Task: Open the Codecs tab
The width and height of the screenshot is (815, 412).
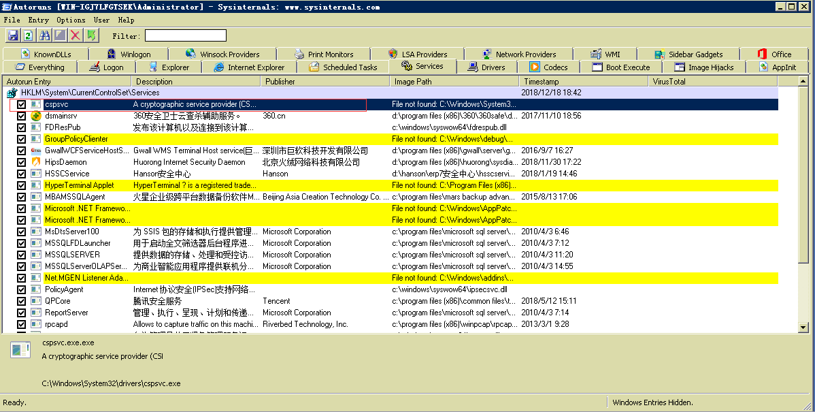Action: [x=548, y=67]
